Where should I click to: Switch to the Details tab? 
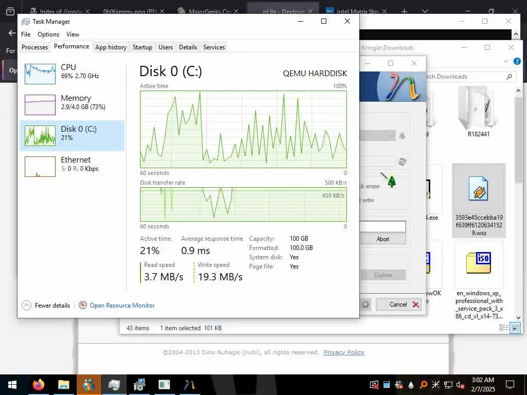point(188,47)
